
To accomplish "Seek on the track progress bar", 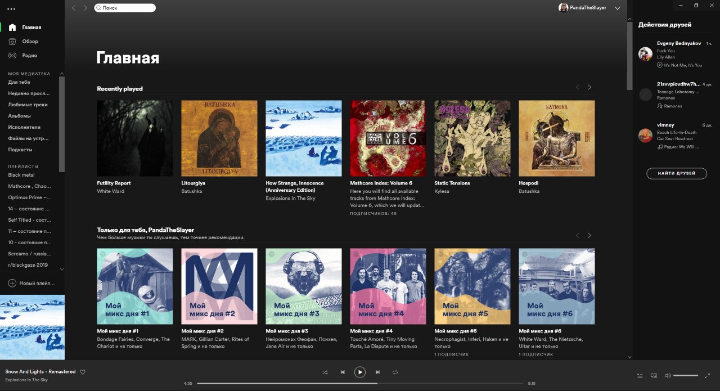I will pos(360,384).
